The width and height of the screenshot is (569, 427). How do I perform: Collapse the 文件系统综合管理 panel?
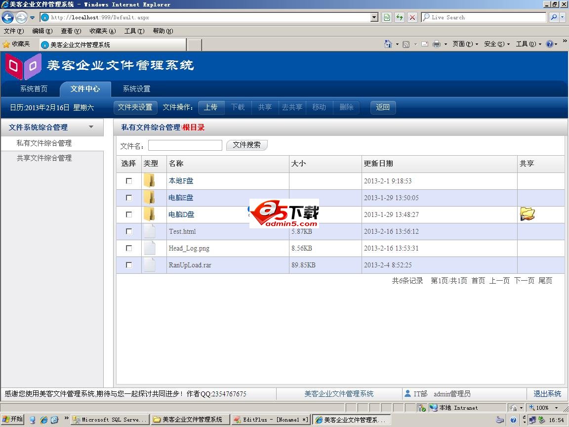[x=91, y=127]
